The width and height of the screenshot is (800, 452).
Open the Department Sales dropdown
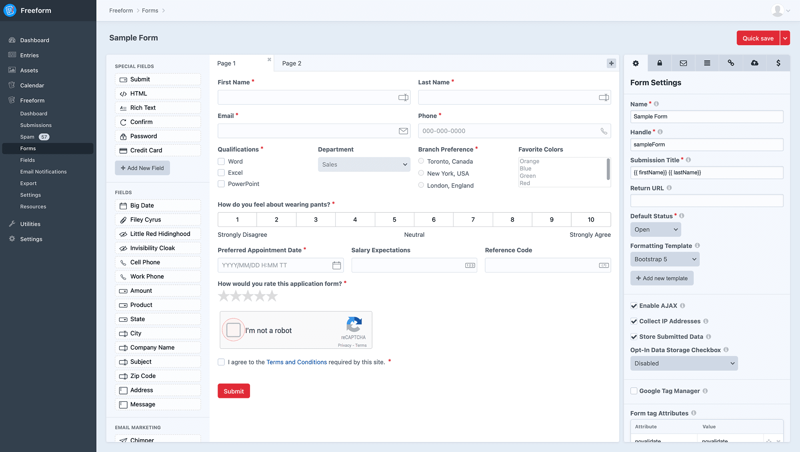coord(364,164)
